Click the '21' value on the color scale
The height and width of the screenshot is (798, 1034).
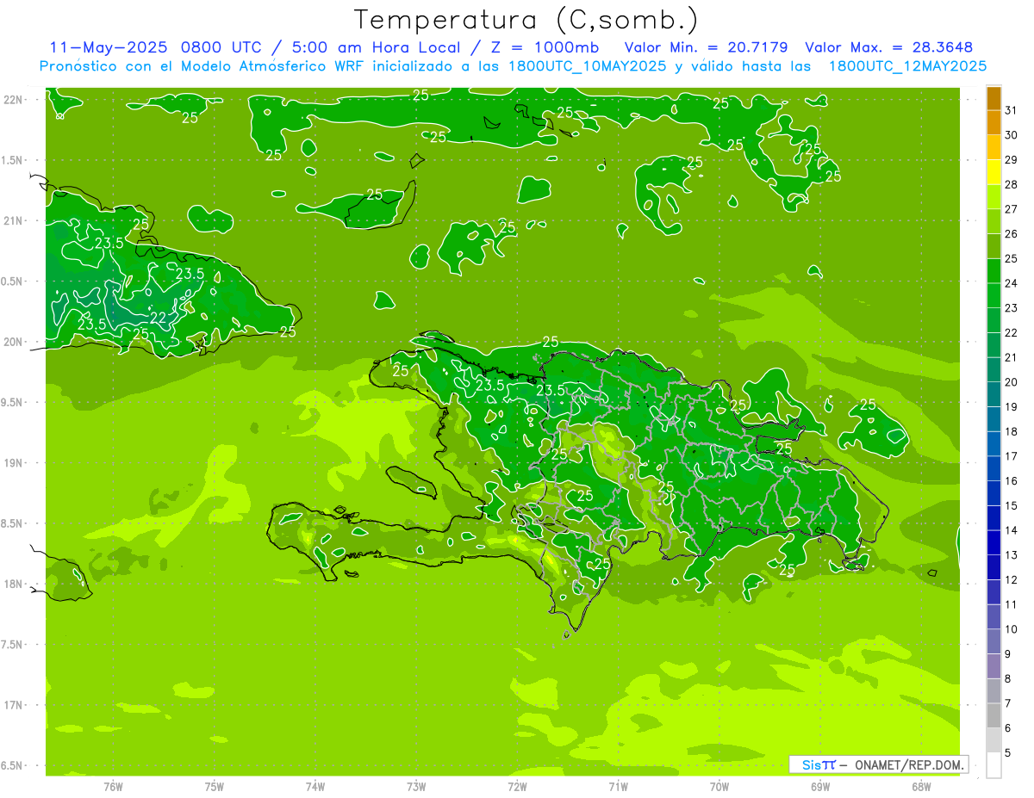[x=1012, y=357]
